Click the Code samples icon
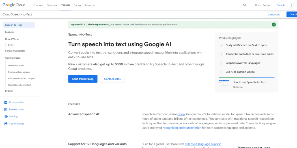Image resolution: width=297 pixels, height=148 pixels. tap(6, 124)
